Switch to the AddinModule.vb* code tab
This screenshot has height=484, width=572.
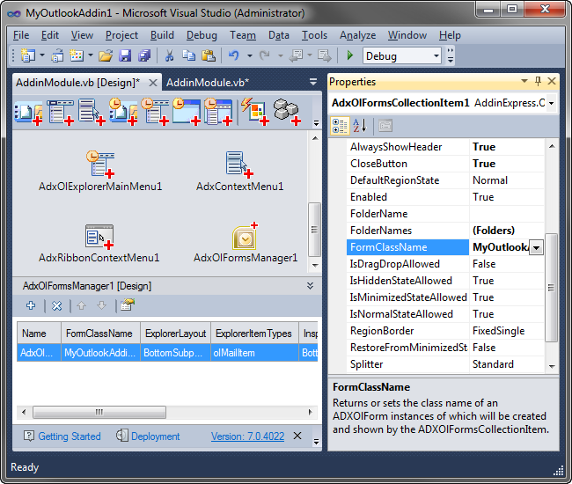[208, 83]
